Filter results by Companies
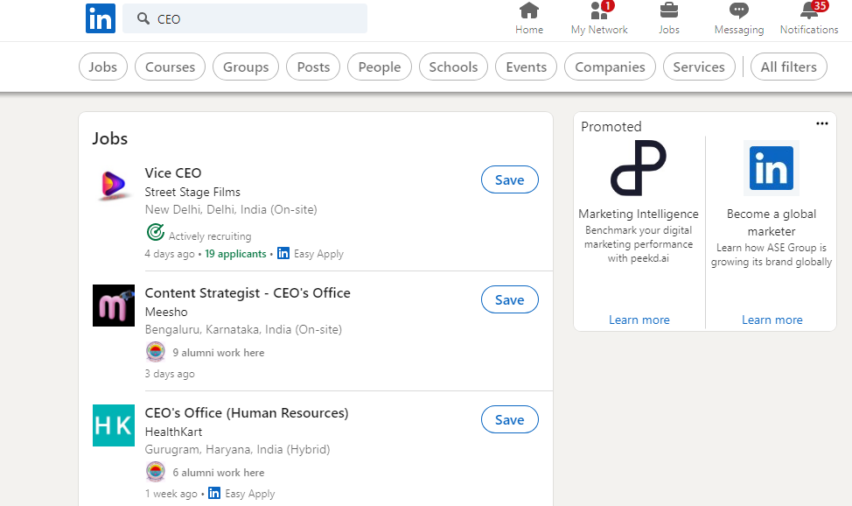The image size is (852, 506). 610,67
